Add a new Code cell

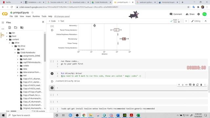tap(52, 21)
